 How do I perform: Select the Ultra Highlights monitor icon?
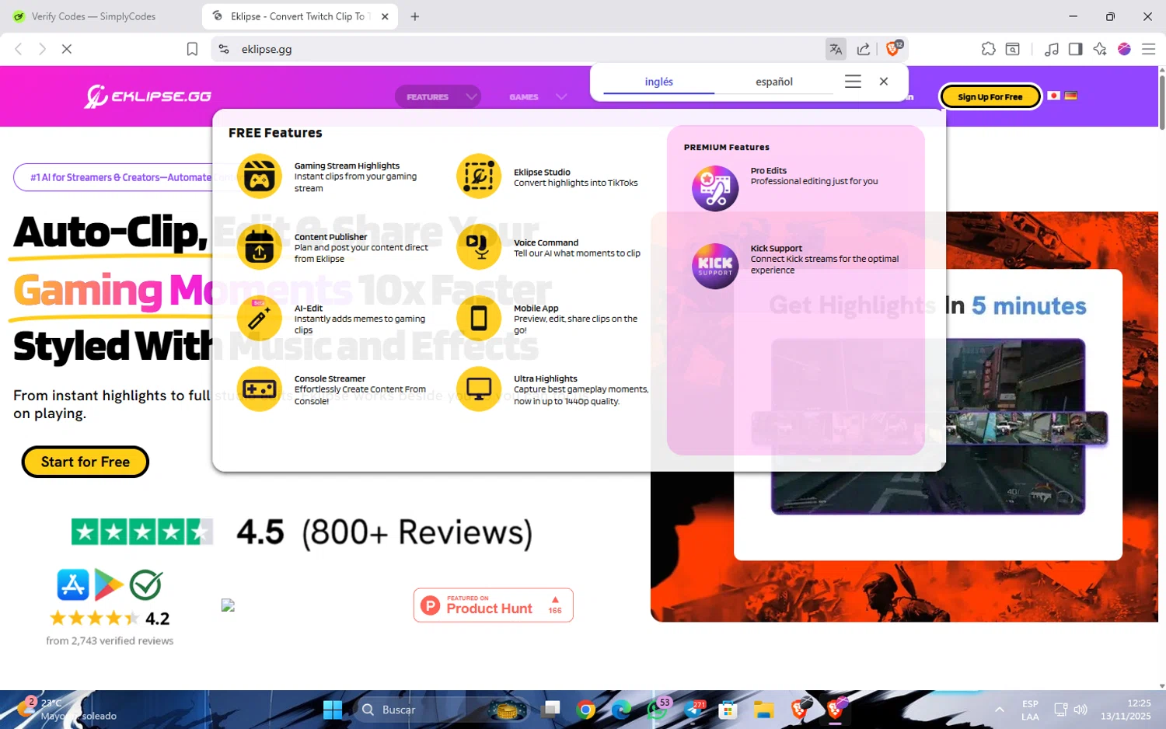coord(479,389)
